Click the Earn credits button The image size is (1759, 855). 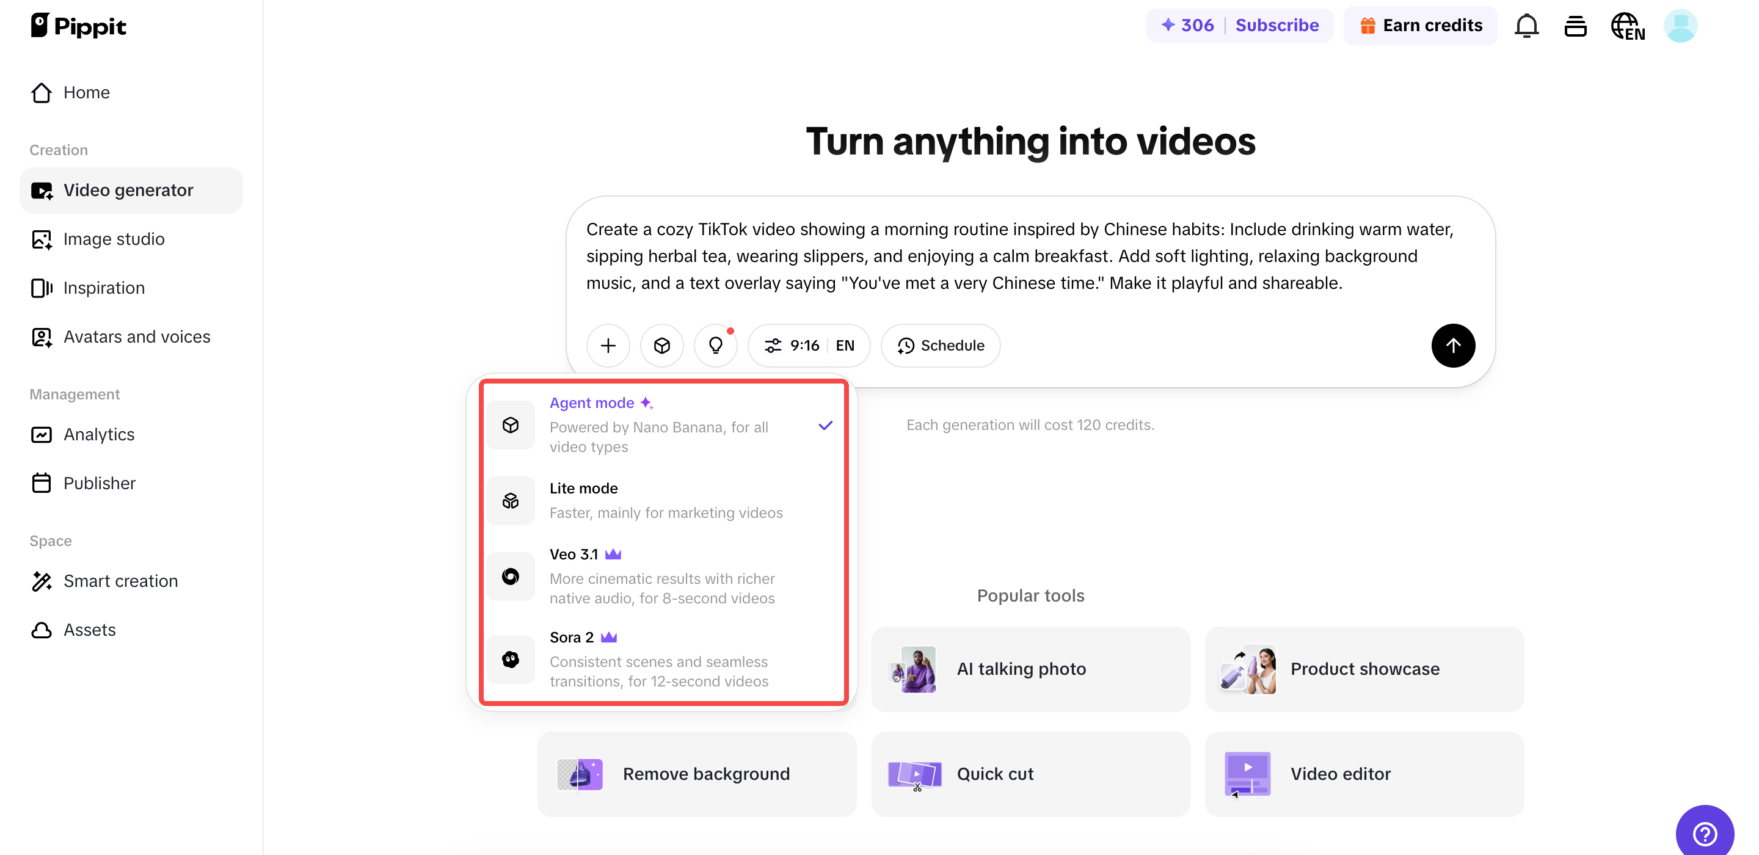pyautogui.click(x=1420, y=25)
